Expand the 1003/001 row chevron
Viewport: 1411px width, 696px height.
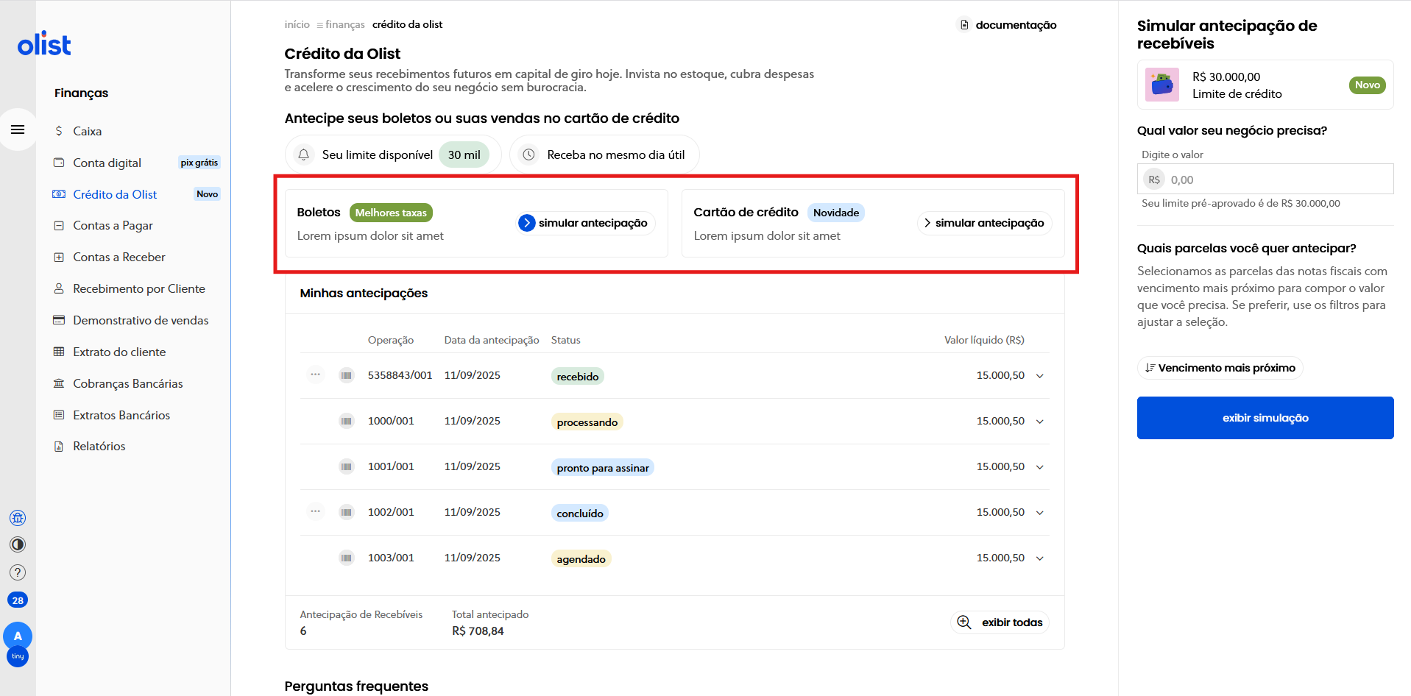(1040, 558)
